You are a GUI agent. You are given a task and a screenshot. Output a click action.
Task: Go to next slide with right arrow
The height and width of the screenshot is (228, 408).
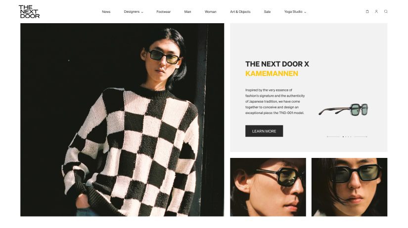pos(361,137)
